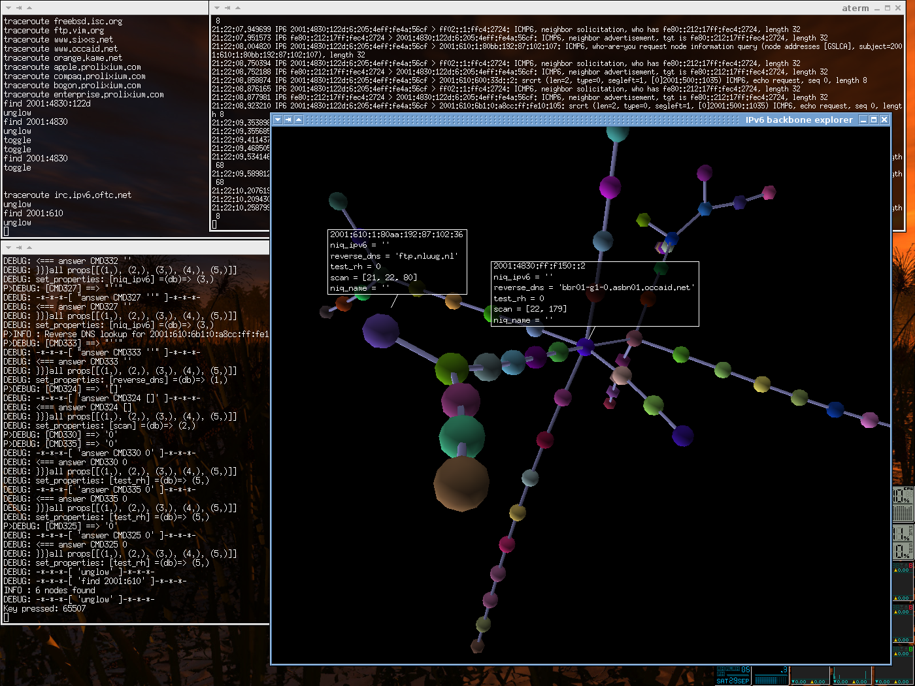
Task: Select the large teal-green sphere node
Action: coord(461,436)
